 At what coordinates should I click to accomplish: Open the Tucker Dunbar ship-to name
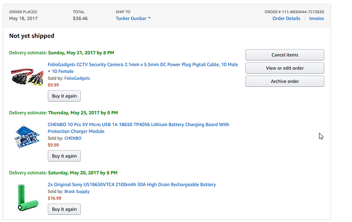click(131, 18)
